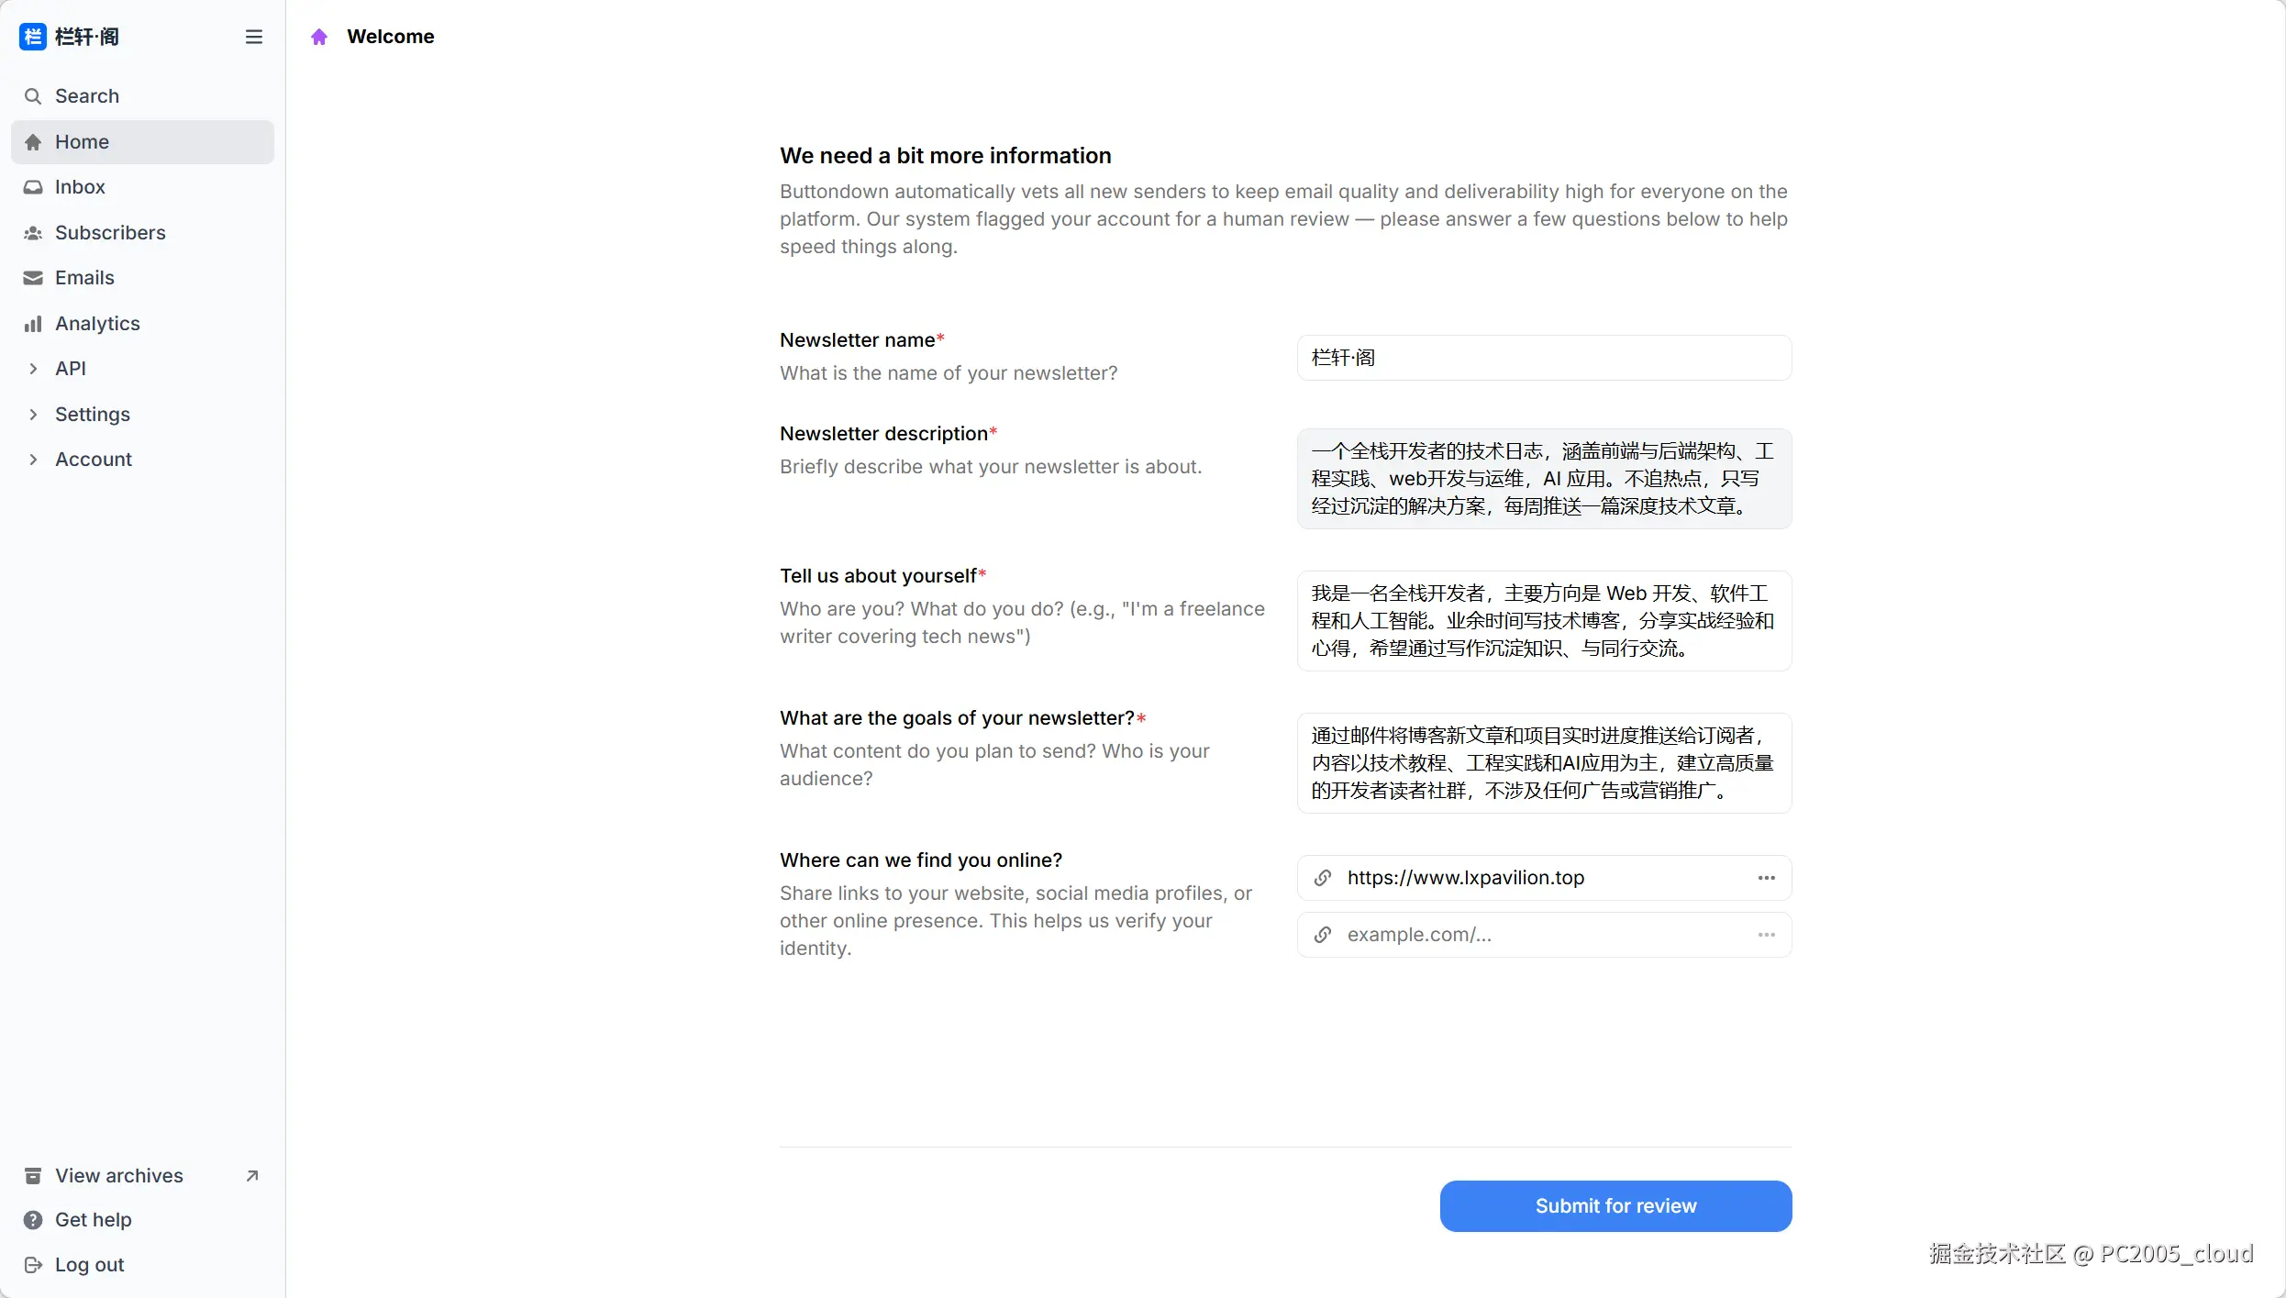The width and height of the screenshot is (2286, 1298).
Task: Click the 栏轩·阁 newsletter title in sidebar
Action: point(87,37)
